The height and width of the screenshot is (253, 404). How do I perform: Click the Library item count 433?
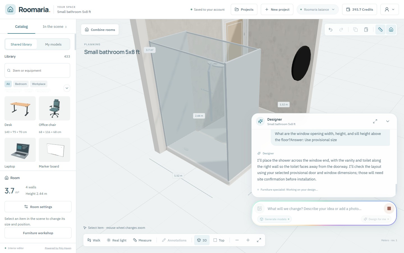[67, 57]
